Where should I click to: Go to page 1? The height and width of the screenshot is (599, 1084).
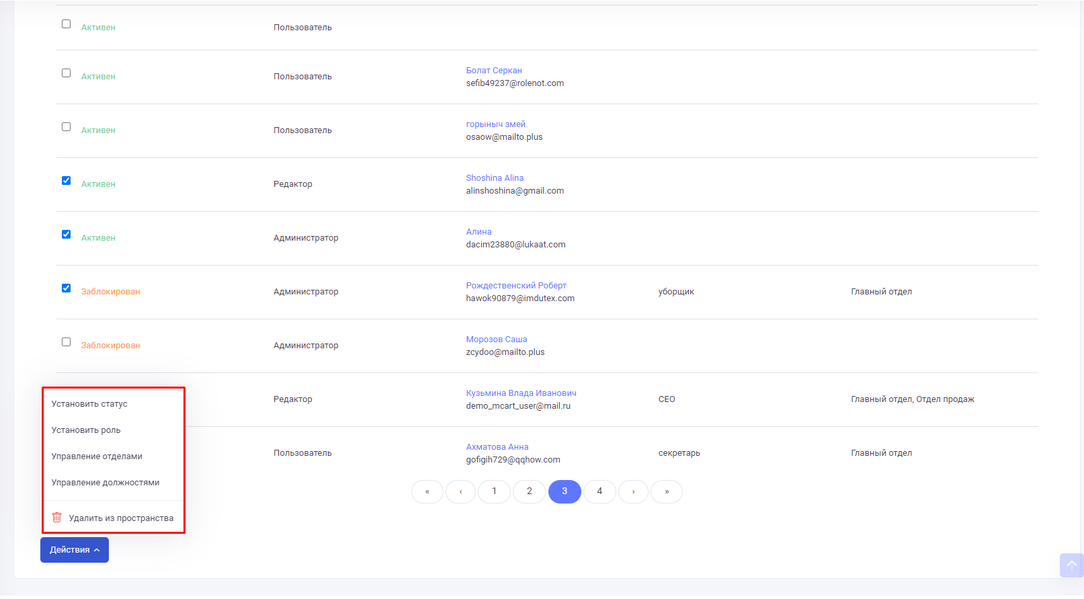[x=495, y=491]
